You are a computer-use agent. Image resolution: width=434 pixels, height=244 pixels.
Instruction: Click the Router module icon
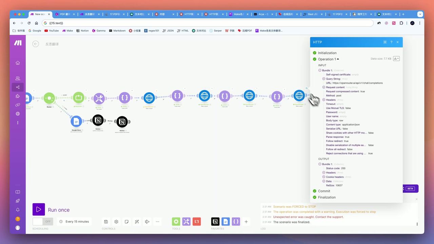pyautogui.click(x=49, y=98)
